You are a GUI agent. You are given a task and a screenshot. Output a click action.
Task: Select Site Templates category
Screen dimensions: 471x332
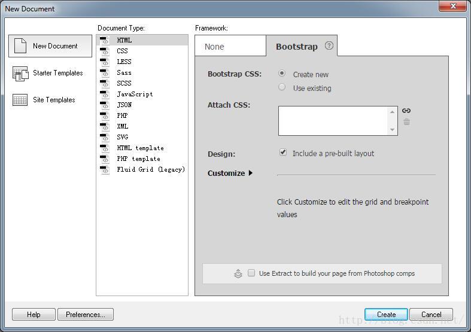click(50, 100)
